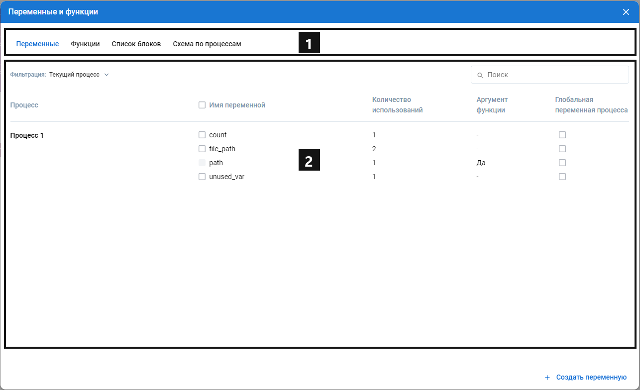Click the variable name unused_var
Screen dimensions: 640x390
coord(227,177)
